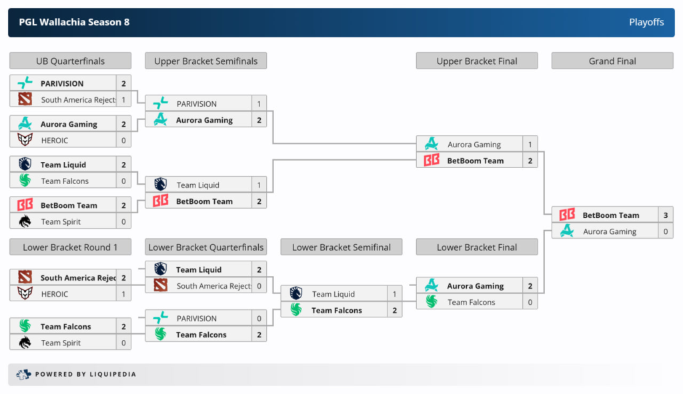Click PARIVISION logo in UB Quarterfinals

click(25, 83)
